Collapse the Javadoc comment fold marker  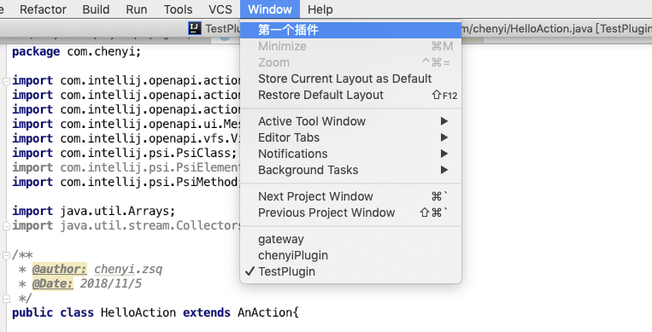(6, 255)
